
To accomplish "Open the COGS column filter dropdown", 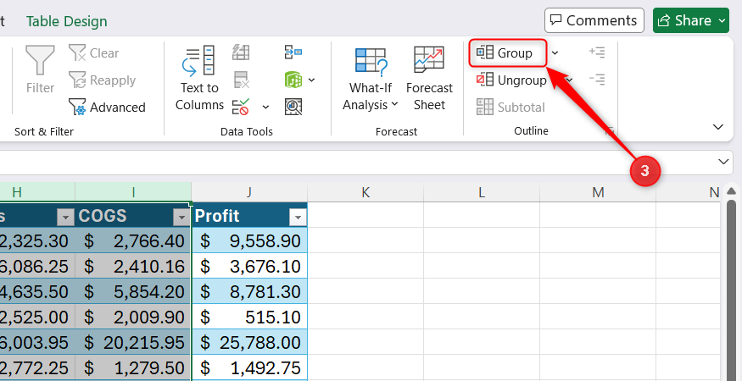I will coord(181,218).
